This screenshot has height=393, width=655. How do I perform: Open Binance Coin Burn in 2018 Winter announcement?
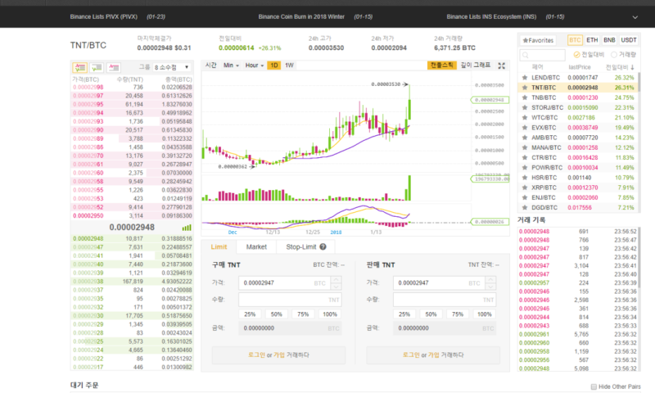pos(301,17)
